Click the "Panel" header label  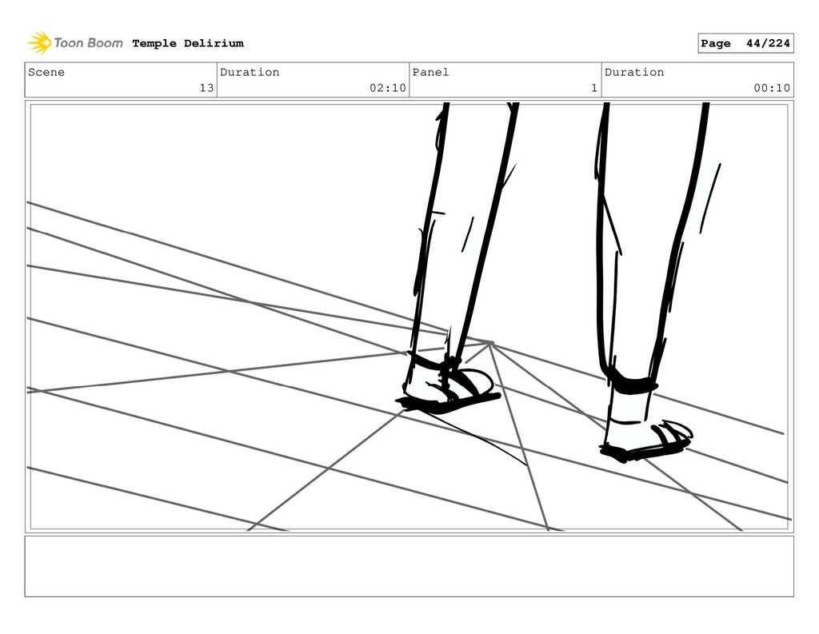[430, 72]
